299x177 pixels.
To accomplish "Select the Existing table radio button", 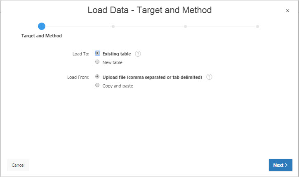I will pyautogui.click(x=97, y=53).
